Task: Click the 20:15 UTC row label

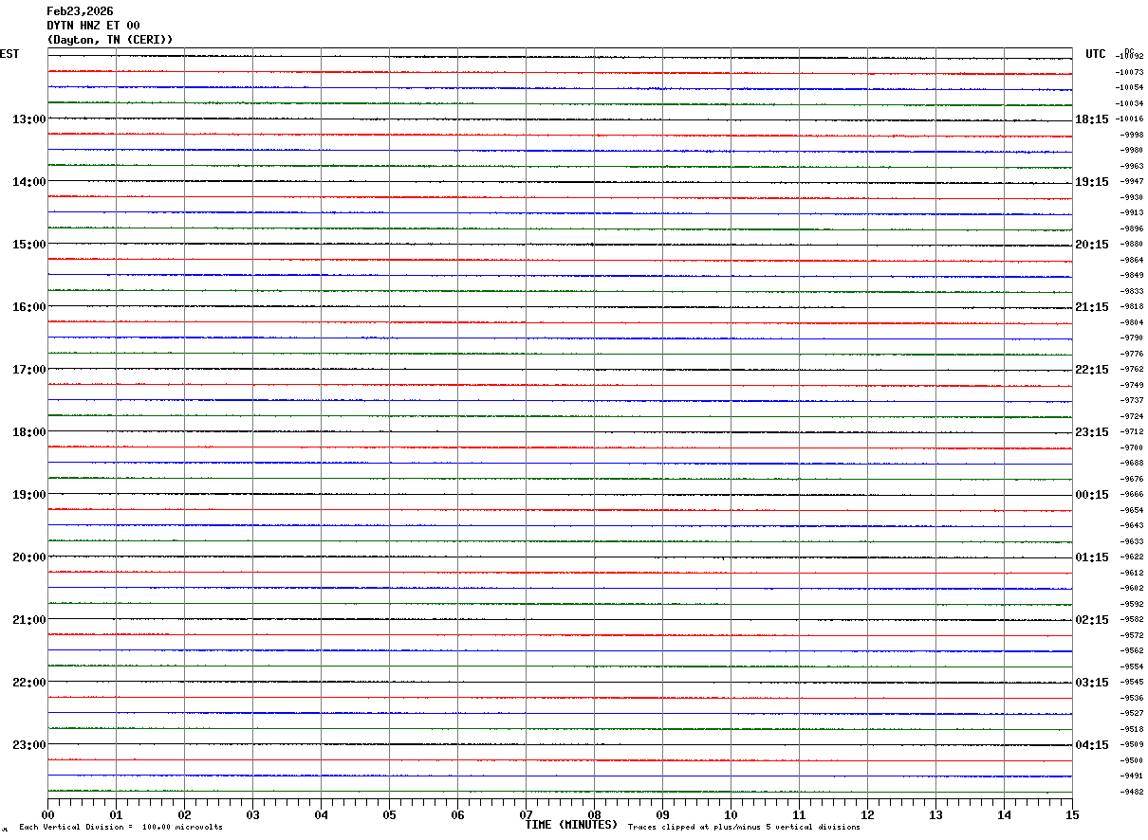Action: click(1091, 245)
